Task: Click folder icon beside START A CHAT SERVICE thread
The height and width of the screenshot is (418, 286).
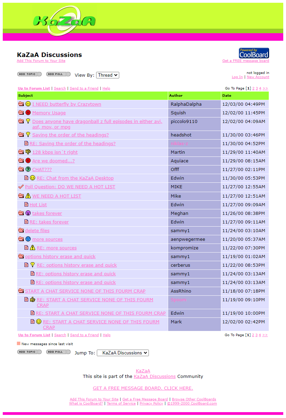Action: (x=21, y=291)
